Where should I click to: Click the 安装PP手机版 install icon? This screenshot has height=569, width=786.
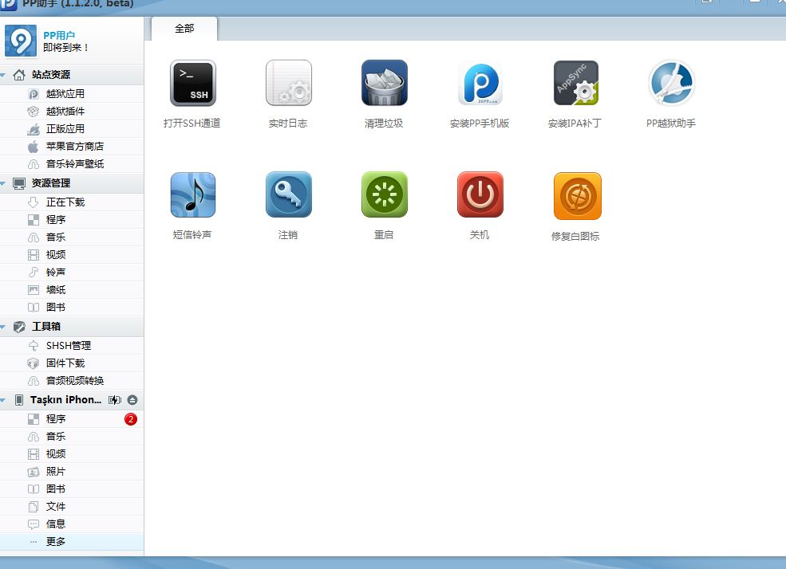tap(480, 83)
